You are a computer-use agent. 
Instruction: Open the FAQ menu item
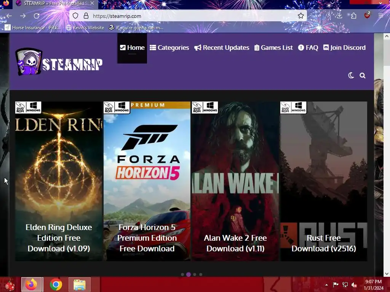[308, 48]
